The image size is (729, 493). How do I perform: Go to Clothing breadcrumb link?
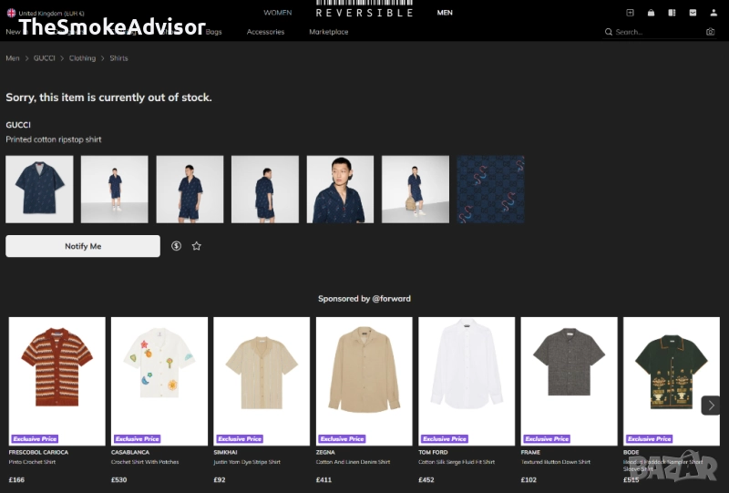pyautogui.click(x=82, y=58)
